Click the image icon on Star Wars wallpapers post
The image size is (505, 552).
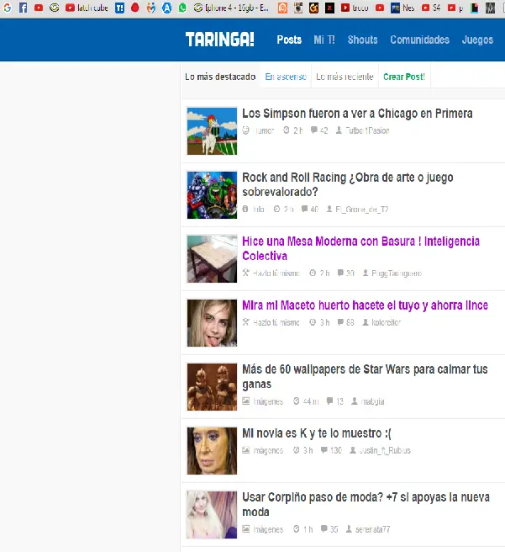pyautogui.click(x=246, y=401)
